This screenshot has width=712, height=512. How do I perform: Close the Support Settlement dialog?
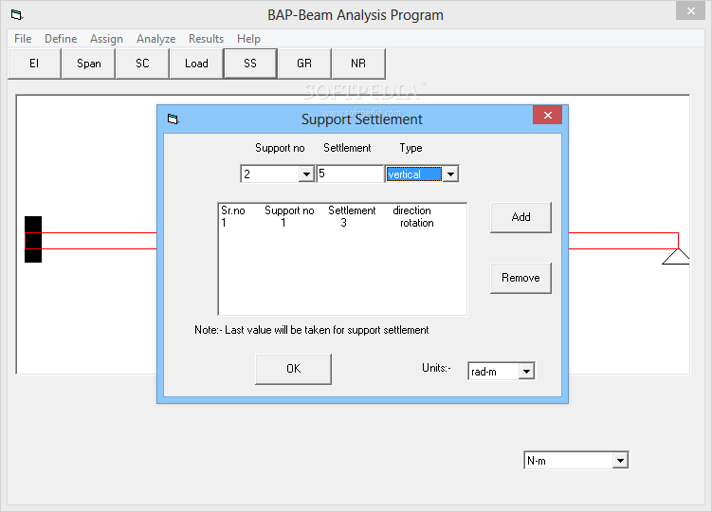(x=548, y=115)
